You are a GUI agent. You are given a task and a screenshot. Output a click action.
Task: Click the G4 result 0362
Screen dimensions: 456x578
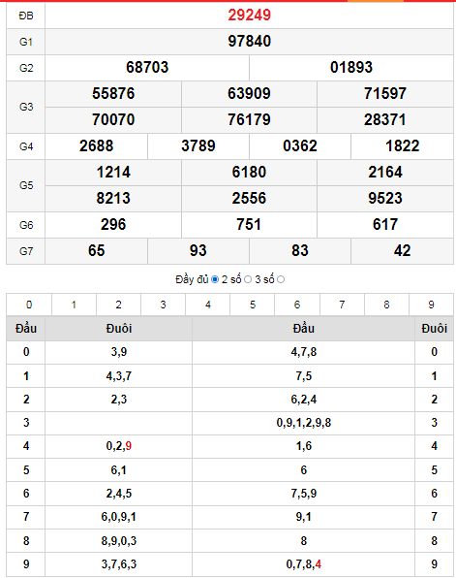(x=300, y=146)
